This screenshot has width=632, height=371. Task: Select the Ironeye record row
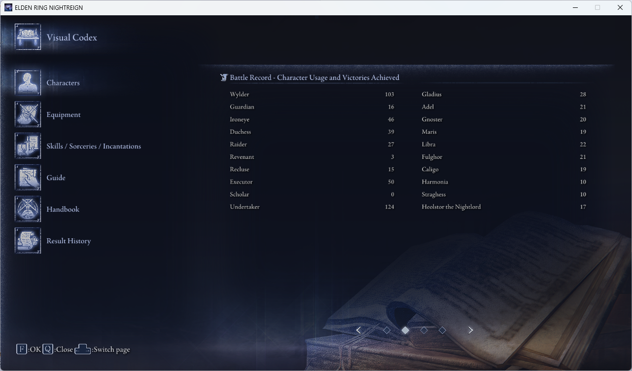pos(312,119)
